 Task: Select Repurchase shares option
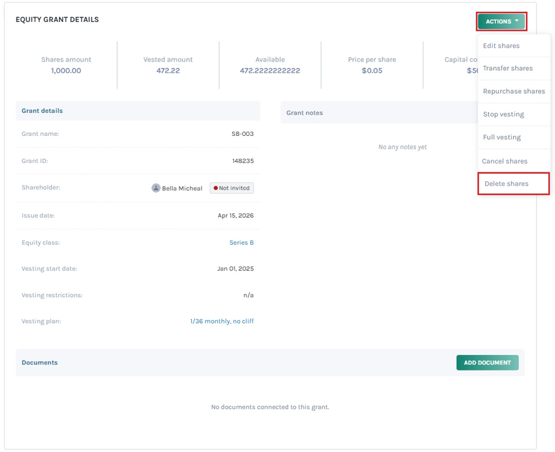click(514, 92)
